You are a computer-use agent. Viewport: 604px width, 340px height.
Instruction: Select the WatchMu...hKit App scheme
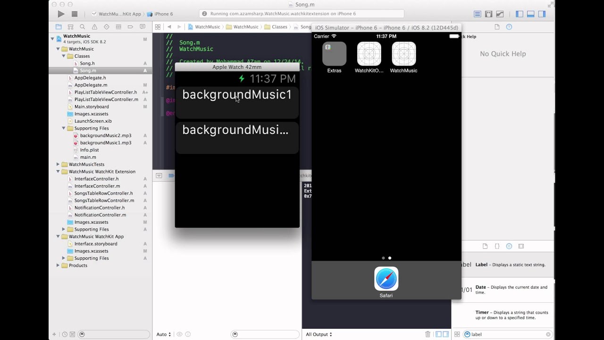click(x=116, y=14)
